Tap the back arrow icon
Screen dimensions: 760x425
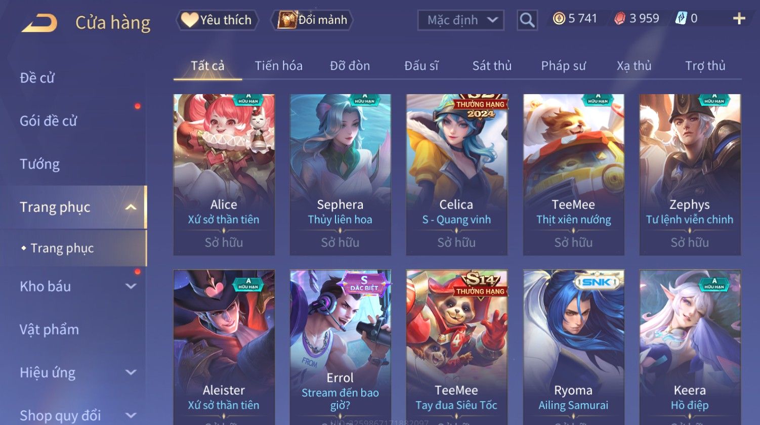click(x=39, y=23)
